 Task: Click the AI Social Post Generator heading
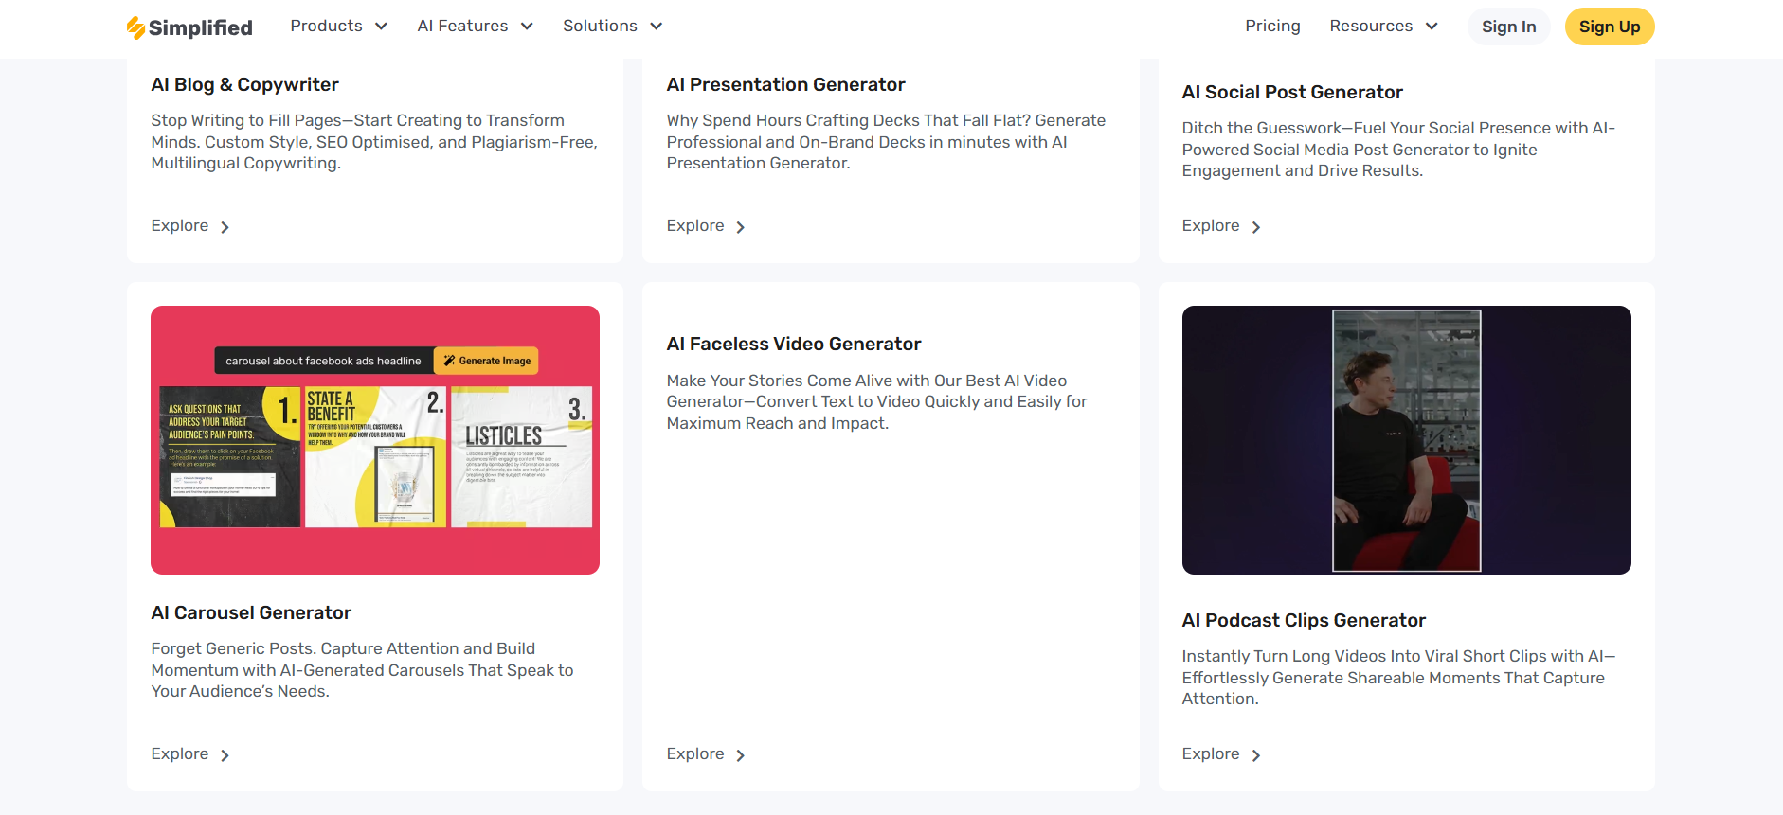click(x=1292, y=92)
